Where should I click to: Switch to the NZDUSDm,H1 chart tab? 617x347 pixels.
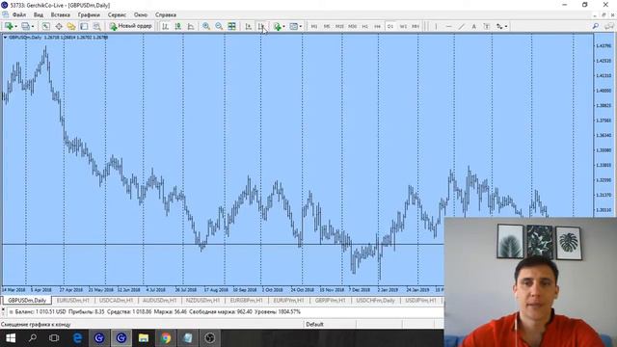tap(202, 301)
